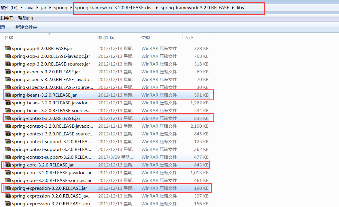Click the WinRAR 压缩文件 type of spring-aop-3.2.0.RELEASE.jar

[159, 48]
